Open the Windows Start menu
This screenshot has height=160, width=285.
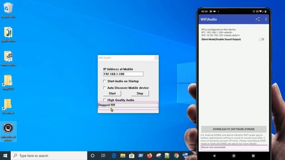click(5, 156)
